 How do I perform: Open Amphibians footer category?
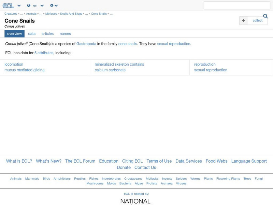click(62, 179)
